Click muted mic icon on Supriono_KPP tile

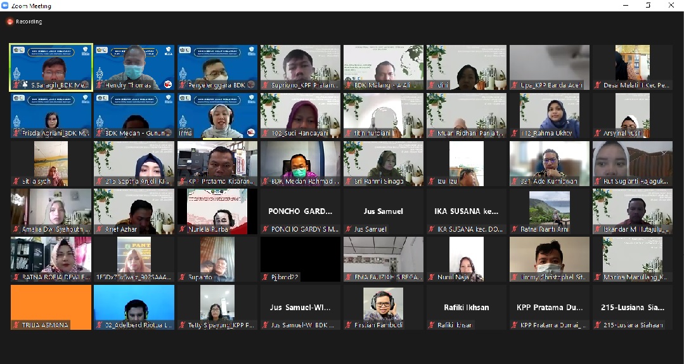[x=265, y=85]
